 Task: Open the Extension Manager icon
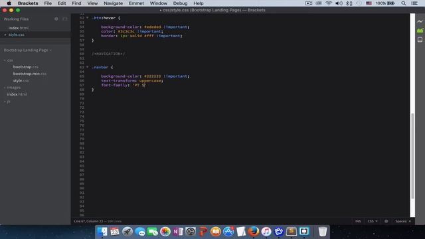click(x=420, y=31)
